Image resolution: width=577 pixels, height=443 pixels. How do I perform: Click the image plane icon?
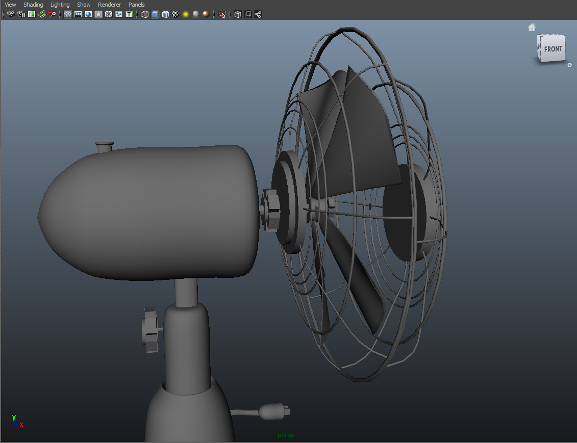tap(42, 14)
